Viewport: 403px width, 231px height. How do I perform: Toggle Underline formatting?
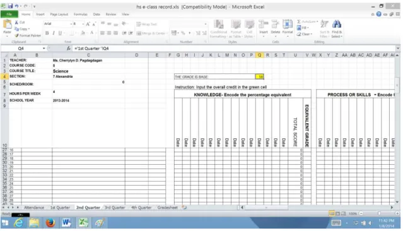pyautogui.click(x=60, y=33)
